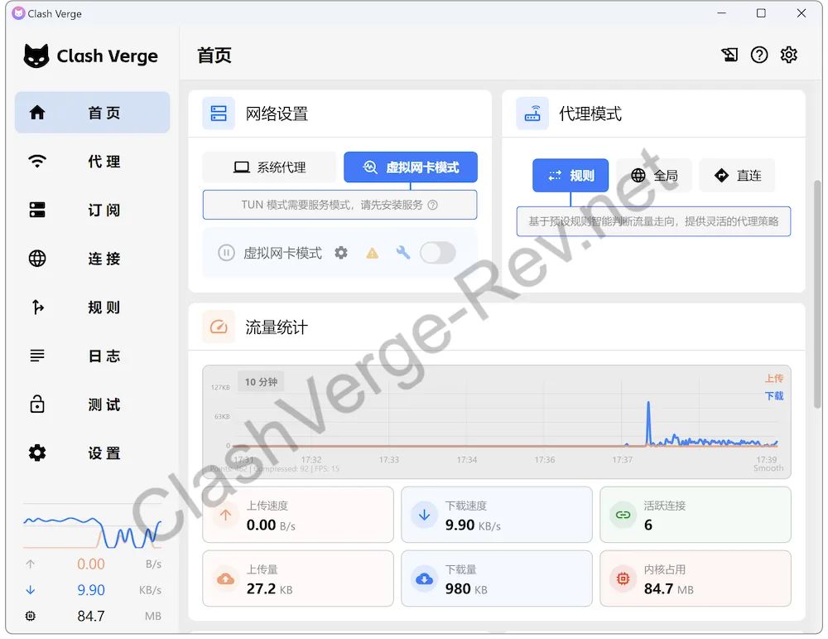The width and height of the screenshot is (828, 639).
Task: Open the 连接 connections page
Action: (x=93, y=259)
